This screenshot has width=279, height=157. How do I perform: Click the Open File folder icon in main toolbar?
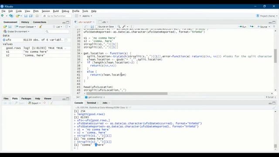(x=17, y=16)
